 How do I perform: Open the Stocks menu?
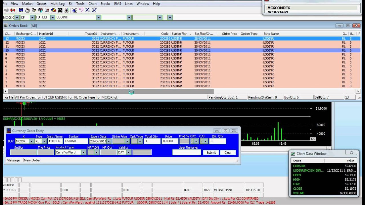(105, 4)
